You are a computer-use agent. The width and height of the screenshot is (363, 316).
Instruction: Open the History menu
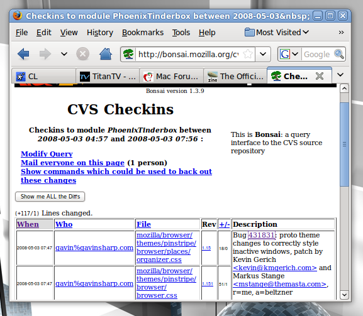point(100,33)
